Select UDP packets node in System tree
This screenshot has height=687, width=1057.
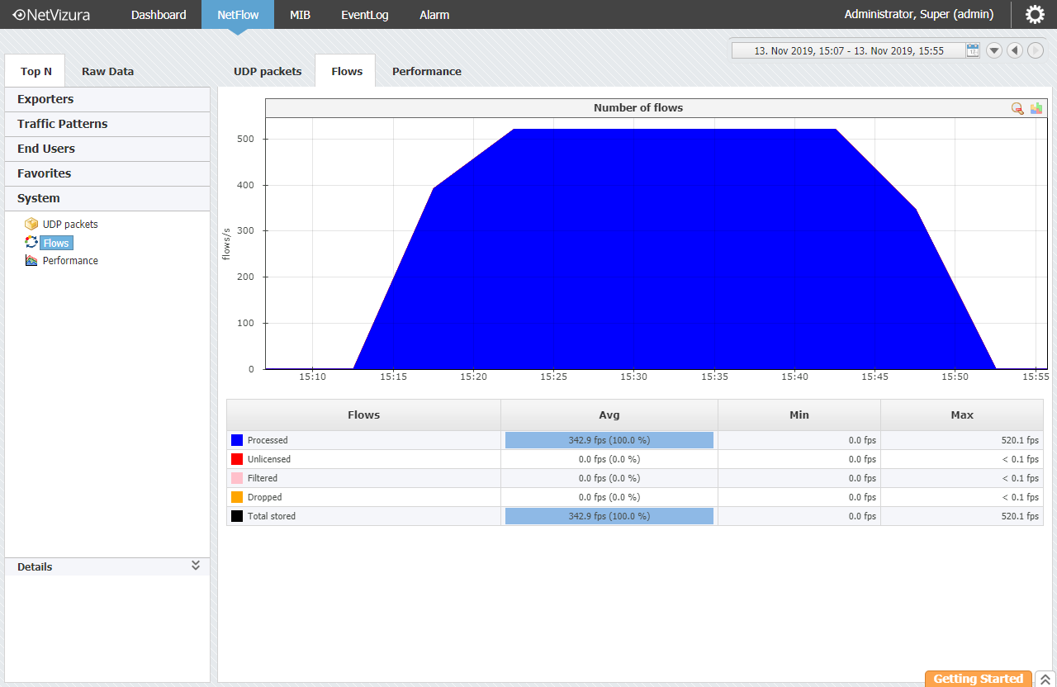point(70,224)
